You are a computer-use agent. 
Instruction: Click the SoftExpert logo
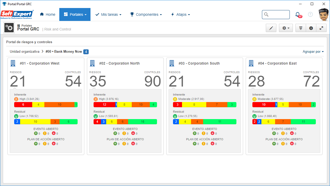[17, 14]
